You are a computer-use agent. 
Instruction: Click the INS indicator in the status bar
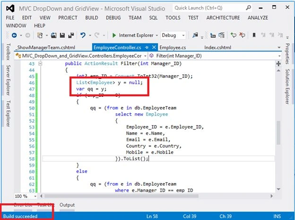pos(277,216)
